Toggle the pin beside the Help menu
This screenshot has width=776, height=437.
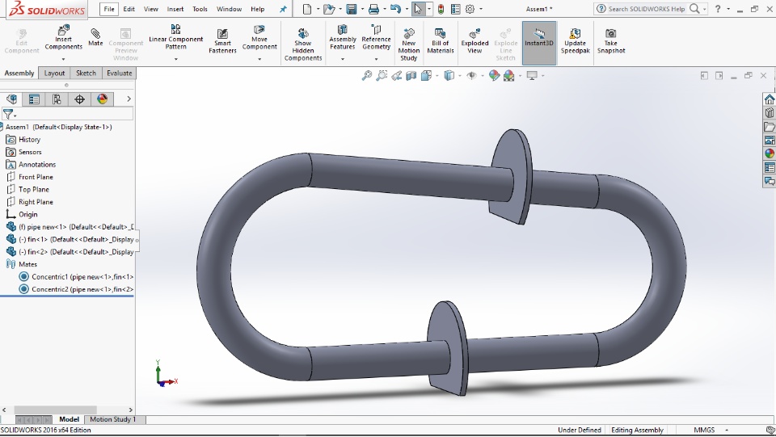coord(283,9)
